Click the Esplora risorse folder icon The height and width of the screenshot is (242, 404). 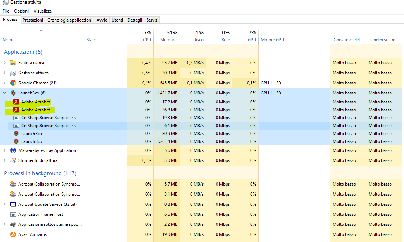point(13,63)
